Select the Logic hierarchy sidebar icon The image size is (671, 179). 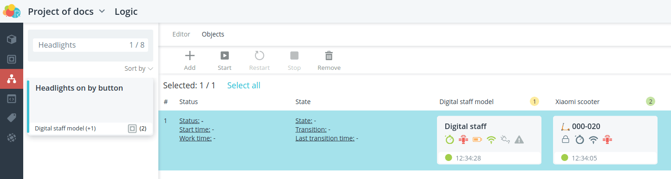click(x=12, y=79)
